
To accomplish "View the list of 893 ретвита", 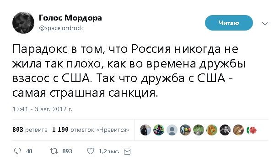I will (30, 130).
